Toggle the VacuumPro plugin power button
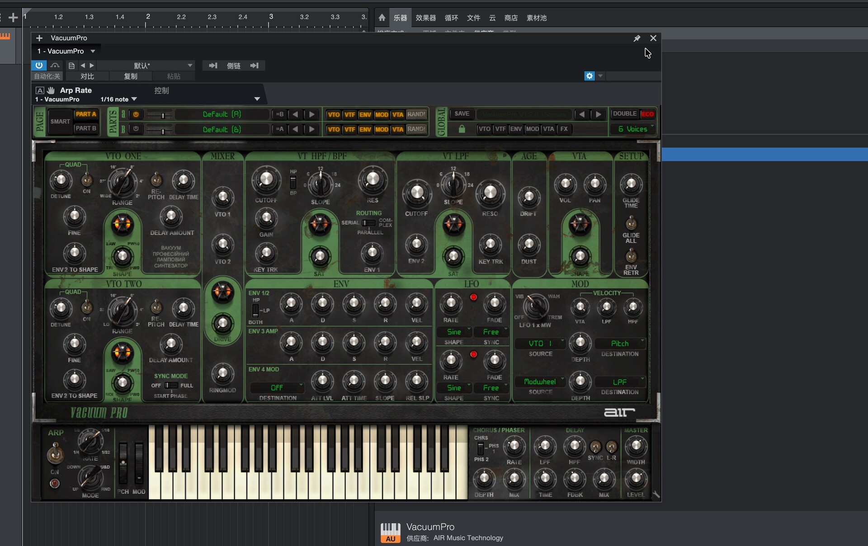 (39, 66)
